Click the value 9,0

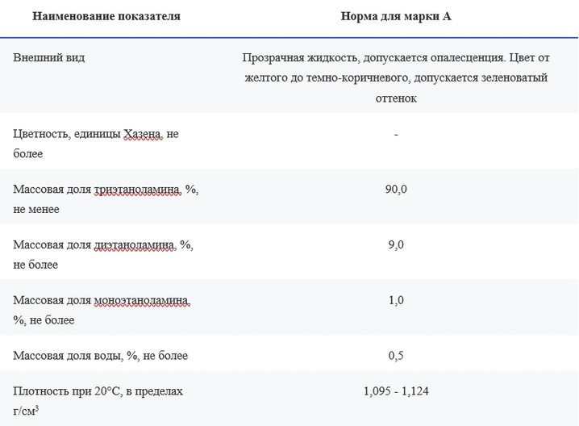click(x=396, y=244)
